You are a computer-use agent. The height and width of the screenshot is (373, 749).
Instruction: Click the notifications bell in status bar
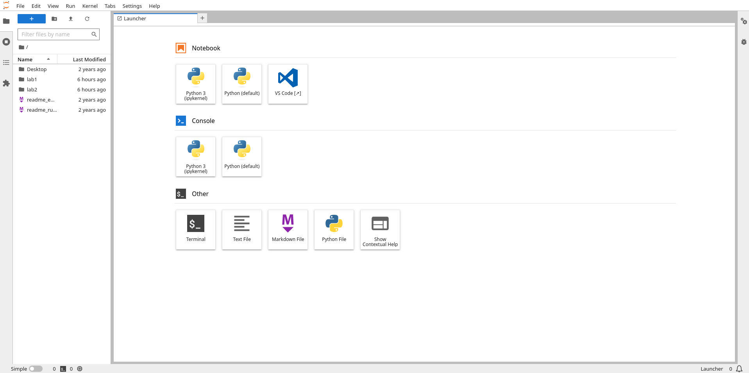tap(739, 369)
